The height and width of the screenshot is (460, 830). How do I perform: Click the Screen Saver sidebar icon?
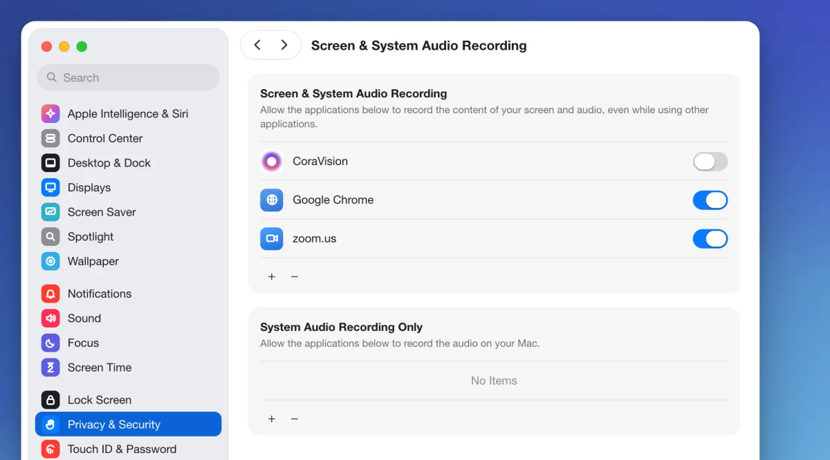click(50, 212)
